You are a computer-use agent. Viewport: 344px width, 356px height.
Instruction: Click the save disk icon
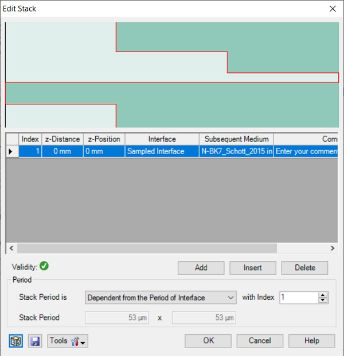pos(35,341)
